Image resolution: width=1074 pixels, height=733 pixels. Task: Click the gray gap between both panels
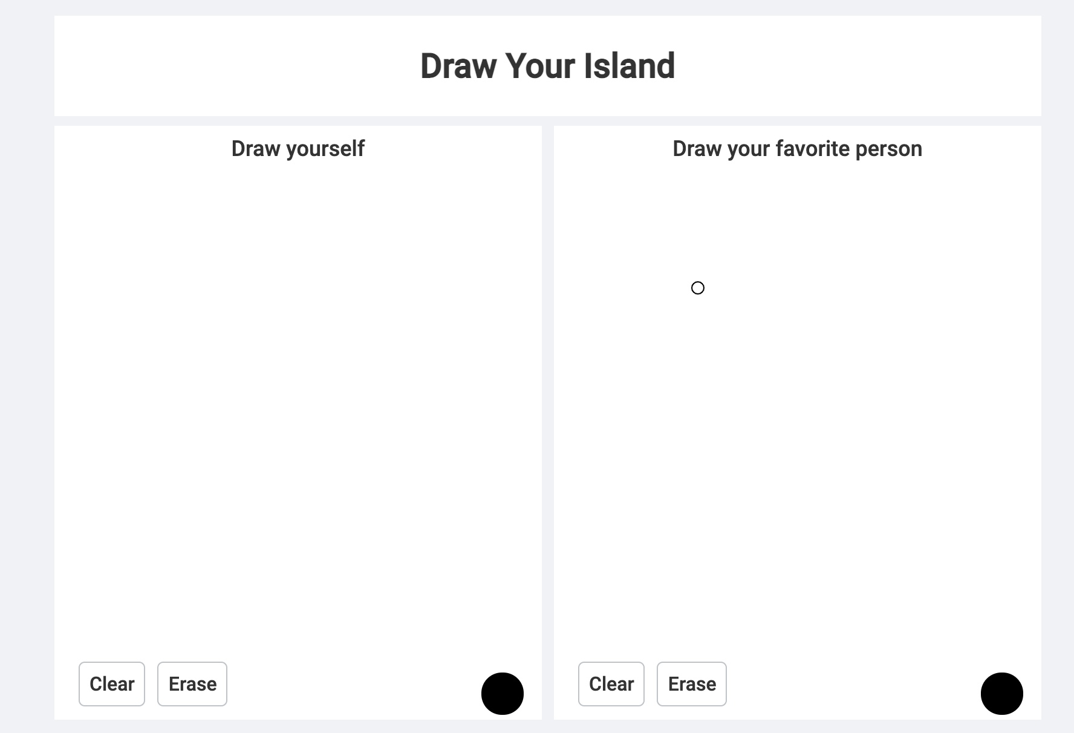click(548, 423)
